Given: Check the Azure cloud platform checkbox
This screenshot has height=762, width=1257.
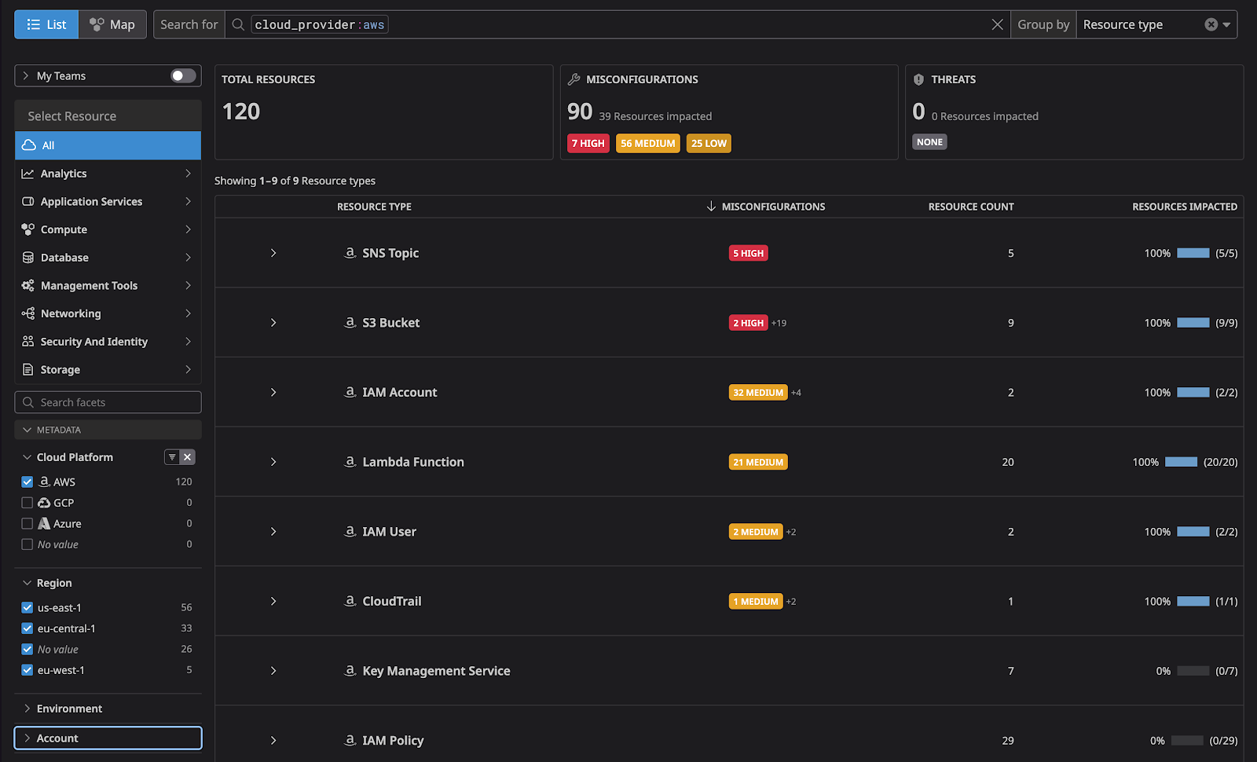Looking at the screenshot, I should point(27,523).
